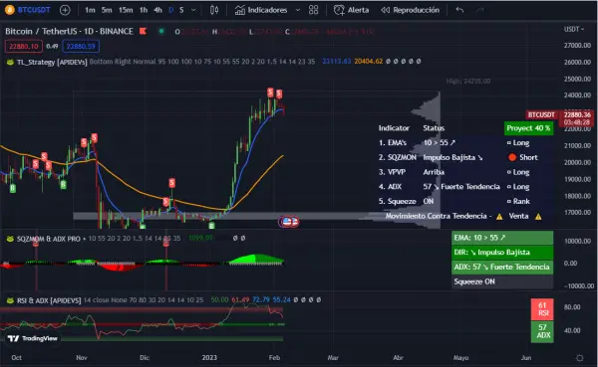Click the warning triangle before Venta
This screenshot has height=367, width=598.
point(499,217)
